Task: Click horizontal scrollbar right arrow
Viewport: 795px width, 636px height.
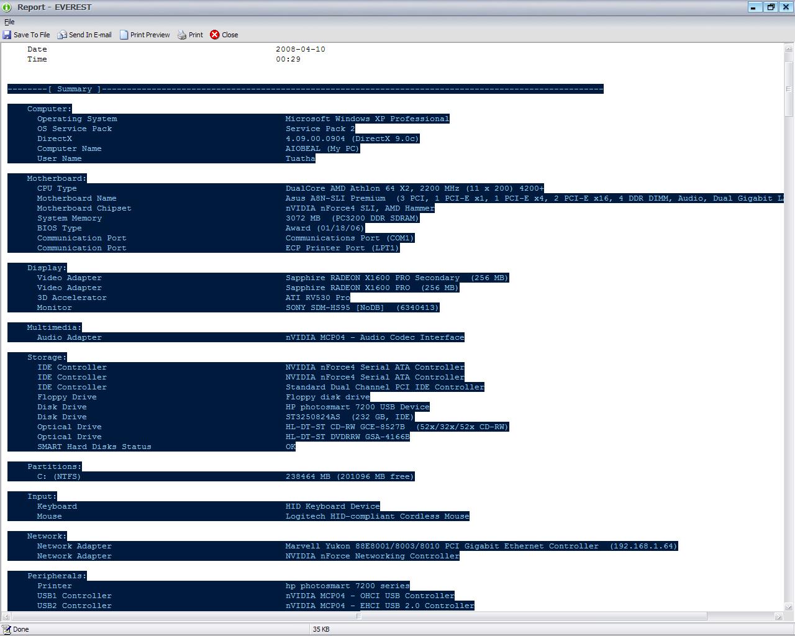Action: (779, 616)
